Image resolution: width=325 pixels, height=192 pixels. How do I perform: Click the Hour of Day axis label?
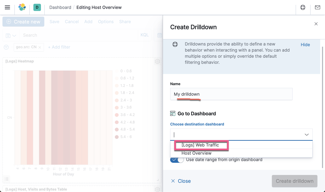tap(63, 174)
